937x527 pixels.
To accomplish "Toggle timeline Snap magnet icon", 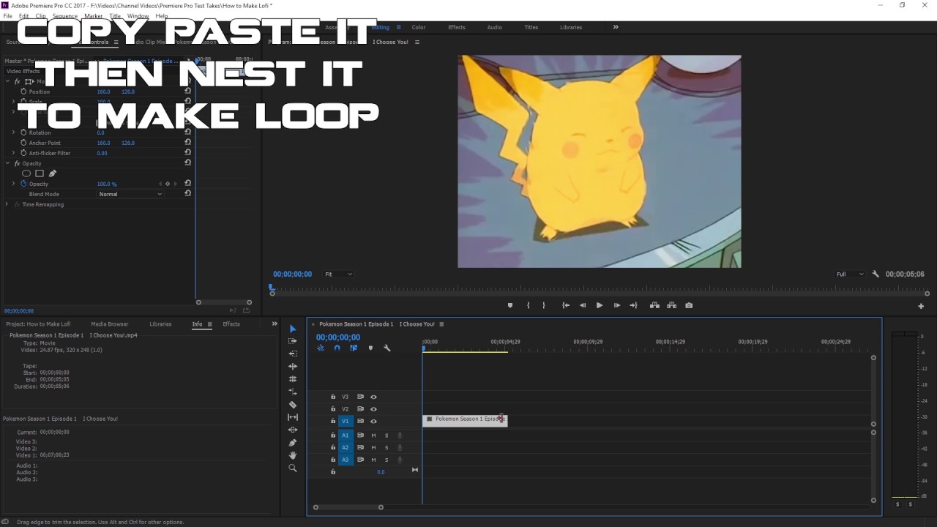I will click(337, 348).
